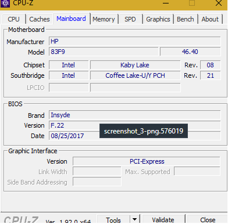The height and width of the screenshot is (224, 228).
Task: Click the empty Max. Supported field
Action: (x=197, y=171)
